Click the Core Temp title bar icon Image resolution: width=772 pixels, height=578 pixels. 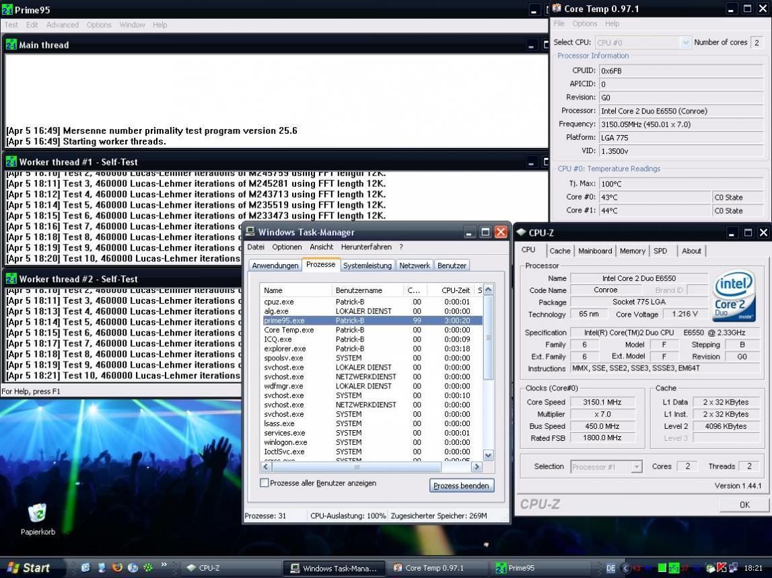click(x=557, y=8)
